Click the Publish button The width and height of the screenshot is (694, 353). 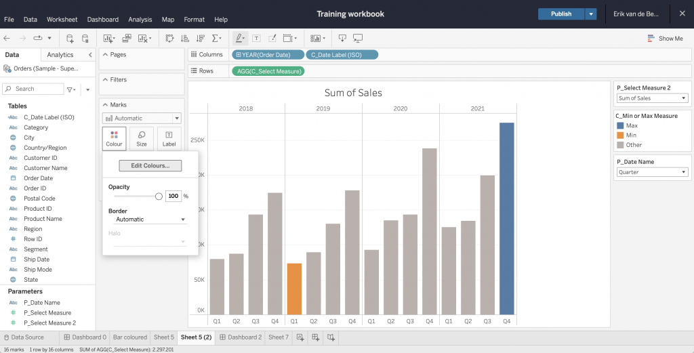click(561, 14)
